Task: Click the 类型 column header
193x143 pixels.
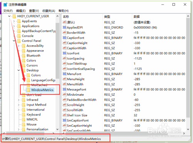Action: (x=107, y=17)
